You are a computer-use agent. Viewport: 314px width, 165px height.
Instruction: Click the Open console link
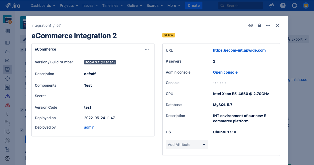click(x=225, y=72)
